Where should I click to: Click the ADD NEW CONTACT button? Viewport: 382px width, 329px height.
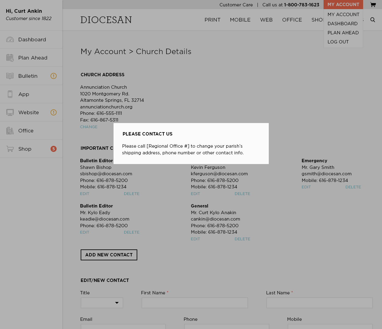tap(109, 255)
